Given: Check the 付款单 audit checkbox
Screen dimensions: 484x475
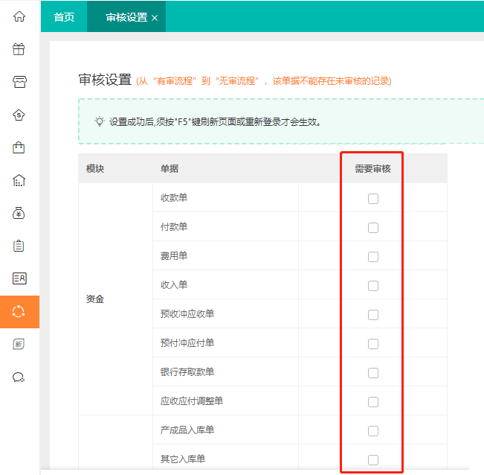Looking at the screenshot, I should point(373,228).
